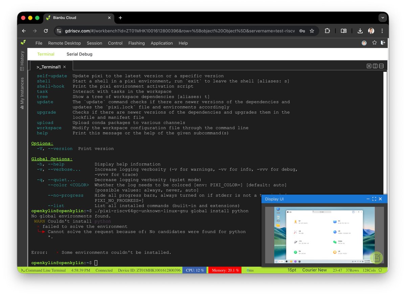This screenshot has width=406, height=296.
Task: Click the remote desktop preview thumbnail
Action: pyautogui.click(x=324, y=235)
